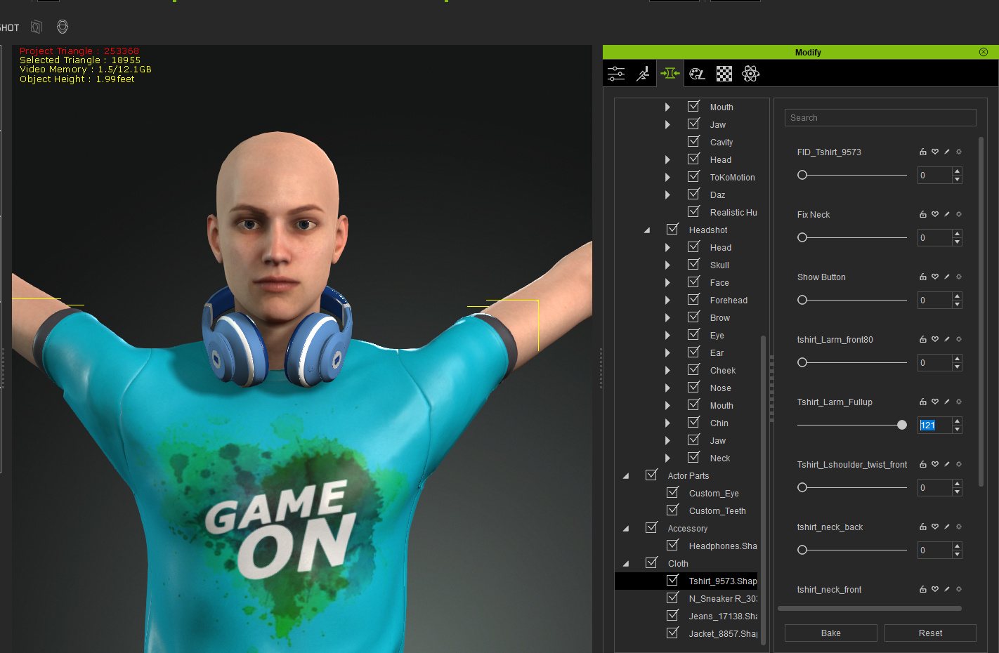
Task: Expand the Chin morph category
Action: (667, 423)
